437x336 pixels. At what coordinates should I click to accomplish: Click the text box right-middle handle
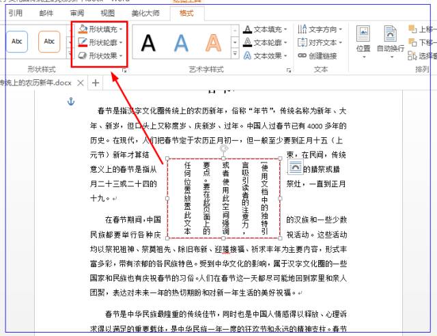[x=280, y=198]
